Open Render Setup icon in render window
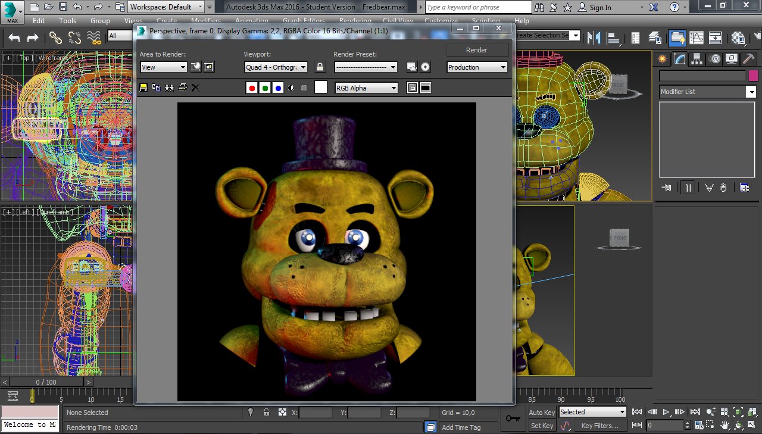762x434 pixels. tap(412, 67)
